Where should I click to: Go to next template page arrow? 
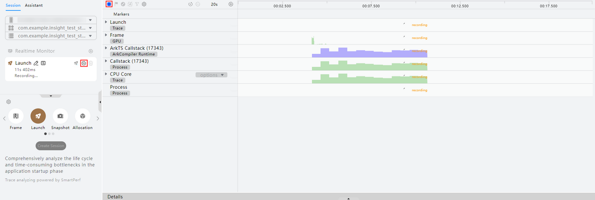[98, 119]
